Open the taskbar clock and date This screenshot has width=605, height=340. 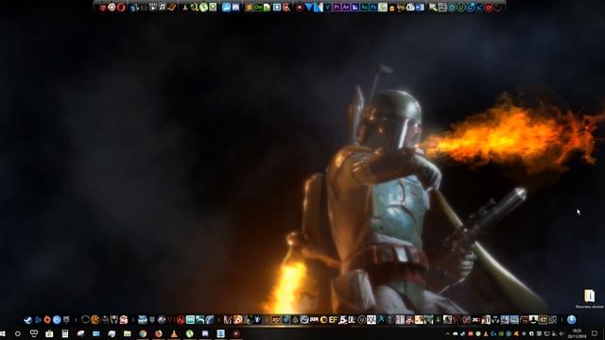578,333
